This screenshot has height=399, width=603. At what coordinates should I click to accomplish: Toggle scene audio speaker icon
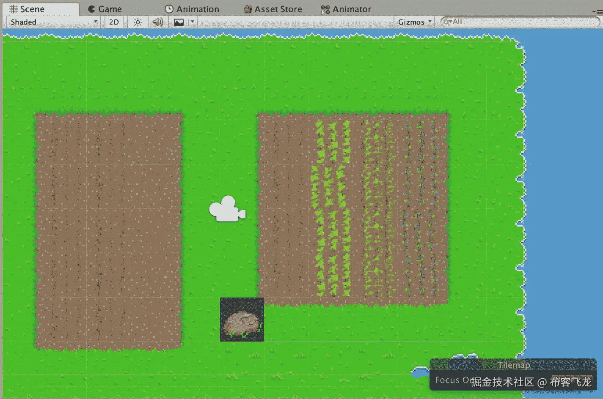[158, 22]
